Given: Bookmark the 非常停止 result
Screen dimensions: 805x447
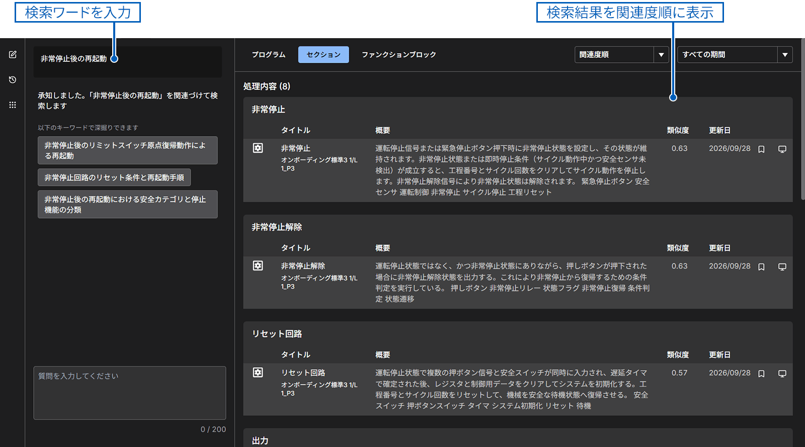Looking at the screenshot, I should pyautogui.click(x=761, y=149).
